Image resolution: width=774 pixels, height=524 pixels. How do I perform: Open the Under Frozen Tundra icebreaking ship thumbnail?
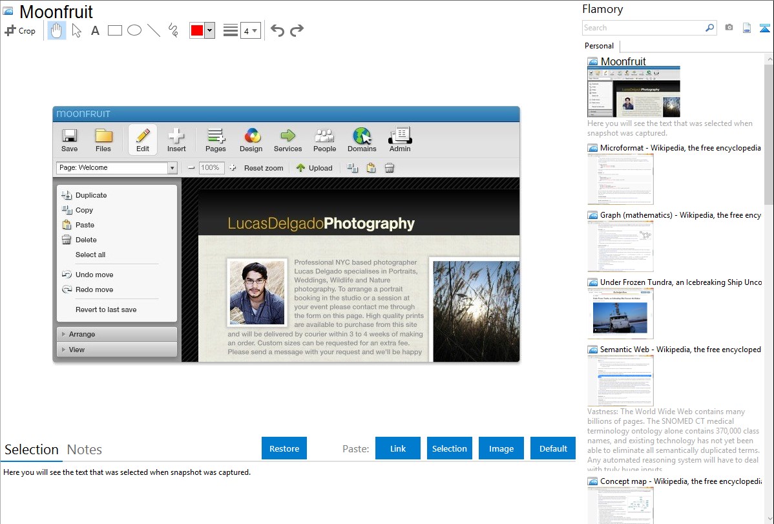[620, 313]
